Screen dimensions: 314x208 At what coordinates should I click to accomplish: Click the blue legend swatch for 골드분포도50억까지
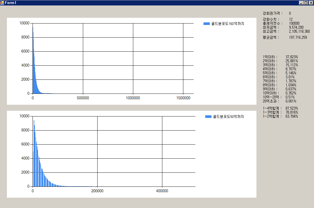(x=208, y=116)
